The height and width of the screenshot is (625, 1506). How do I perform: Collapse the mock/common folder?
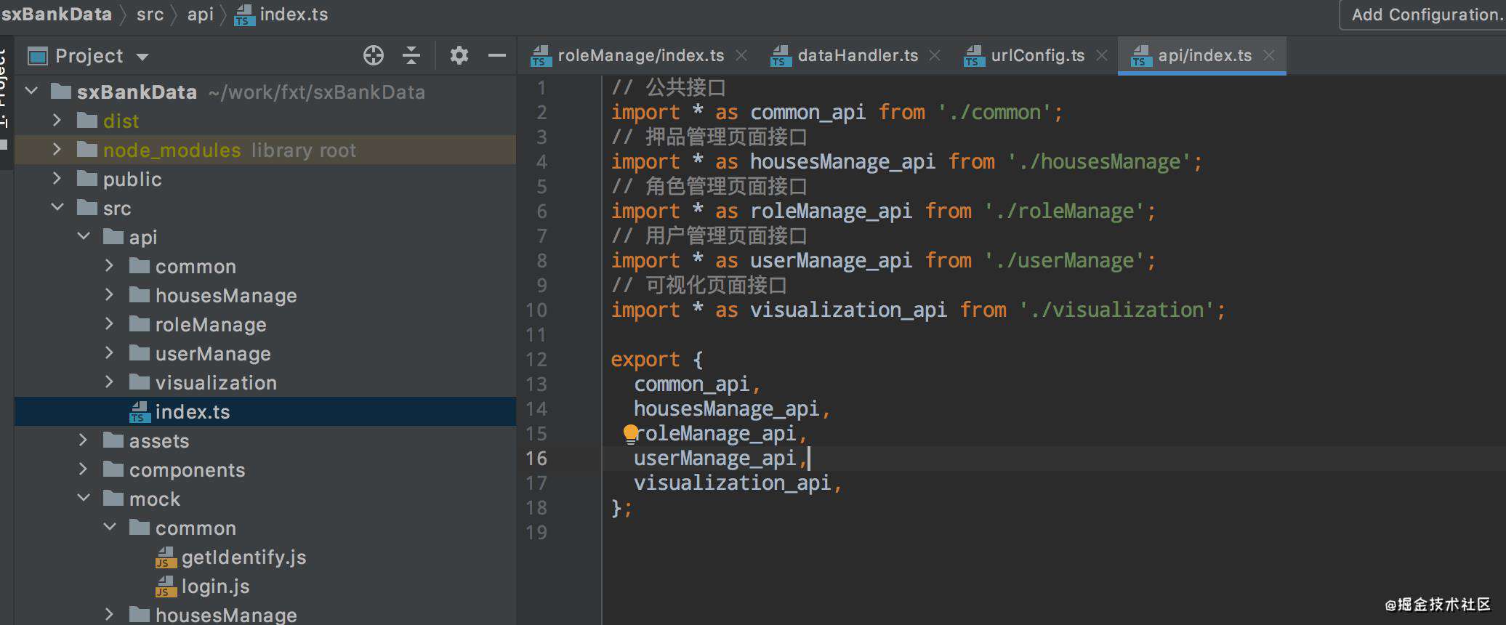(110, 528)
